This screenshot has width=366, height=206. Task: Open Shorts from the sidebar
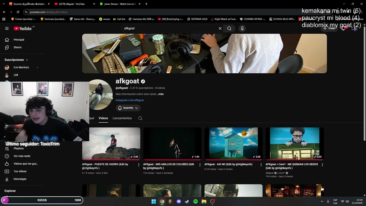tap(17, 47)
